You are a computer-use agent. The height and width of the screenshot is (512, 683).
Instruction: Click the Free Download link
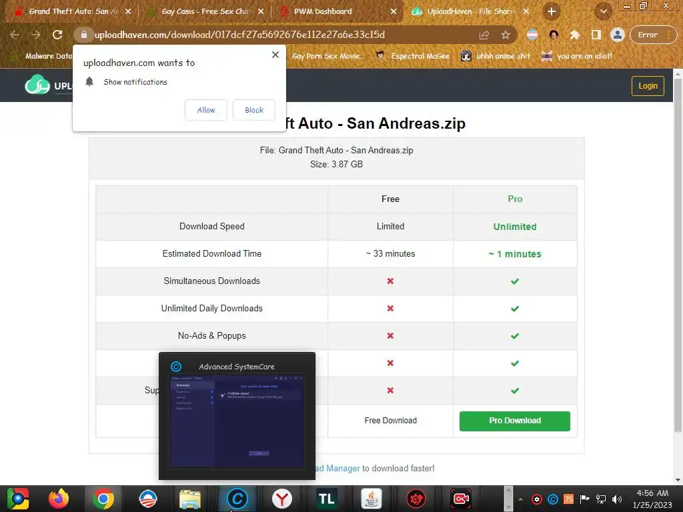(390, 421)
